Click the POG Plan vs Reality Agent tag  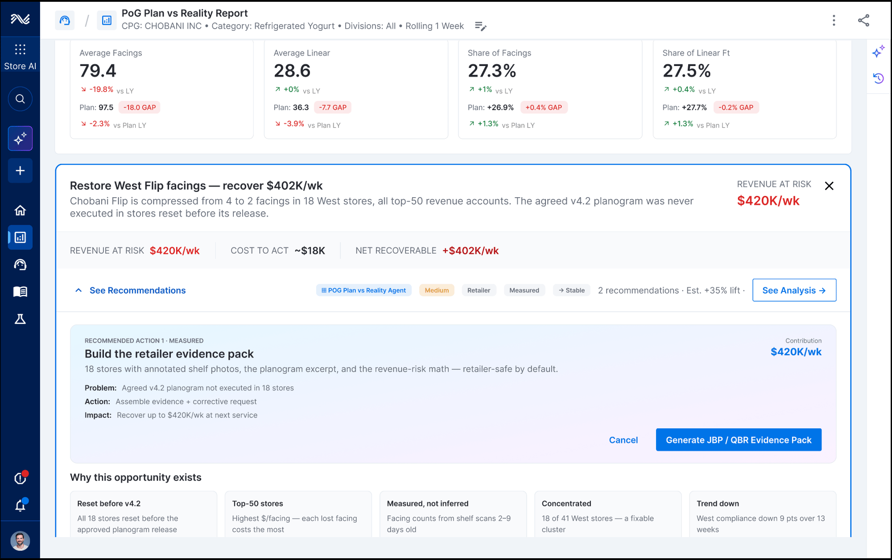[363, 290]
